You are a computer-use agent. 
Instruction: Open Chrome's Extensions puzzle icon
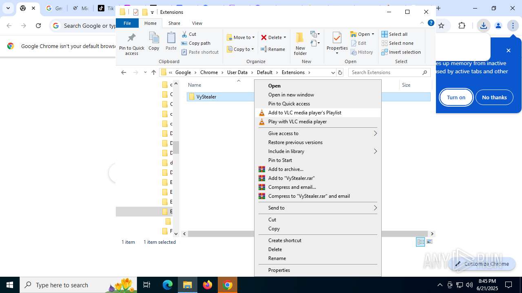pos(462,26)
